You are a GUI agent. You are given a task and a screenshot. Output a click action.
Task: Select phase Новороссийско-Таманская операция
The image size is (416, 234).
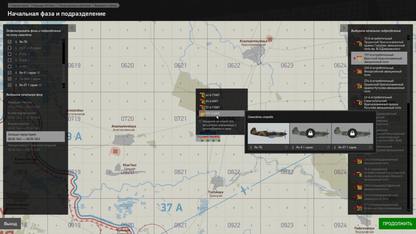35,148
